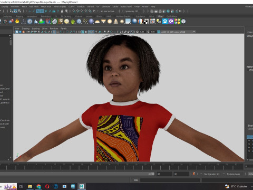The image size is (253, 190).
Task: Click MEL script language toggle label
Action: tap(135, 180)
